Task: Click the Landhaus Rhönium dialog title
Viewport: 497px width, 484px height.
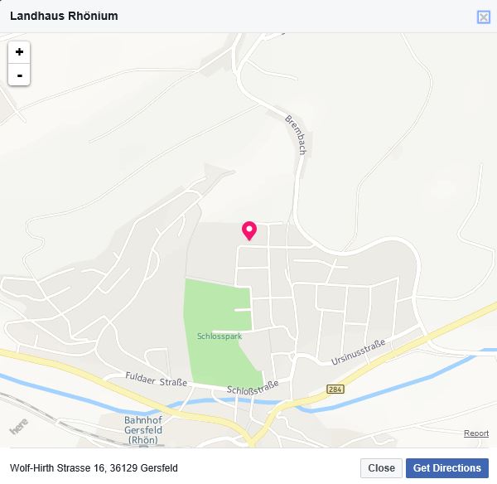Action: [64, 16]
